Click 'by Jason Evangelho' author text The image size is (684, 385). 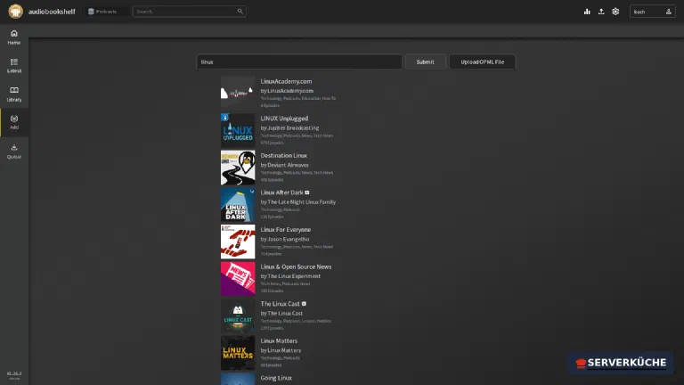click(285, 239)
